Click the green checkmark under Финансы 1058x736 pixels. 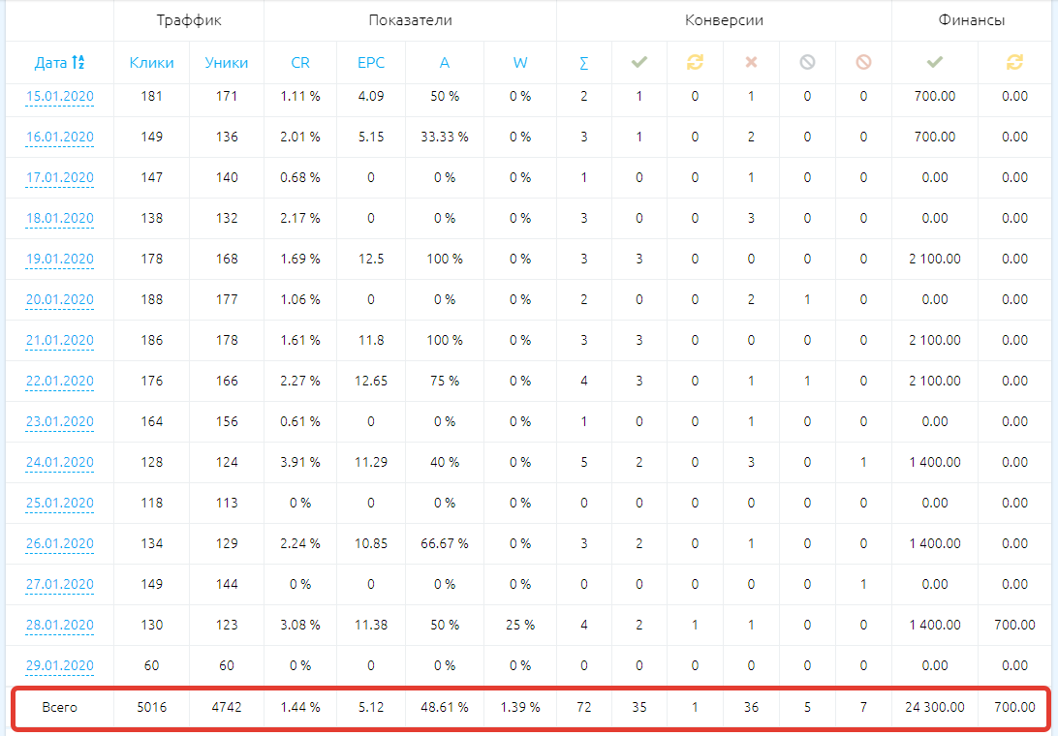[x=934, y=63]
